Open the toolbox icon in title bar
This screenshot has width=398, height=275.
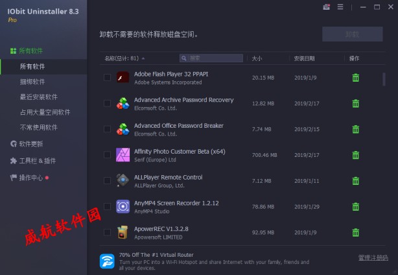point(327,7)
